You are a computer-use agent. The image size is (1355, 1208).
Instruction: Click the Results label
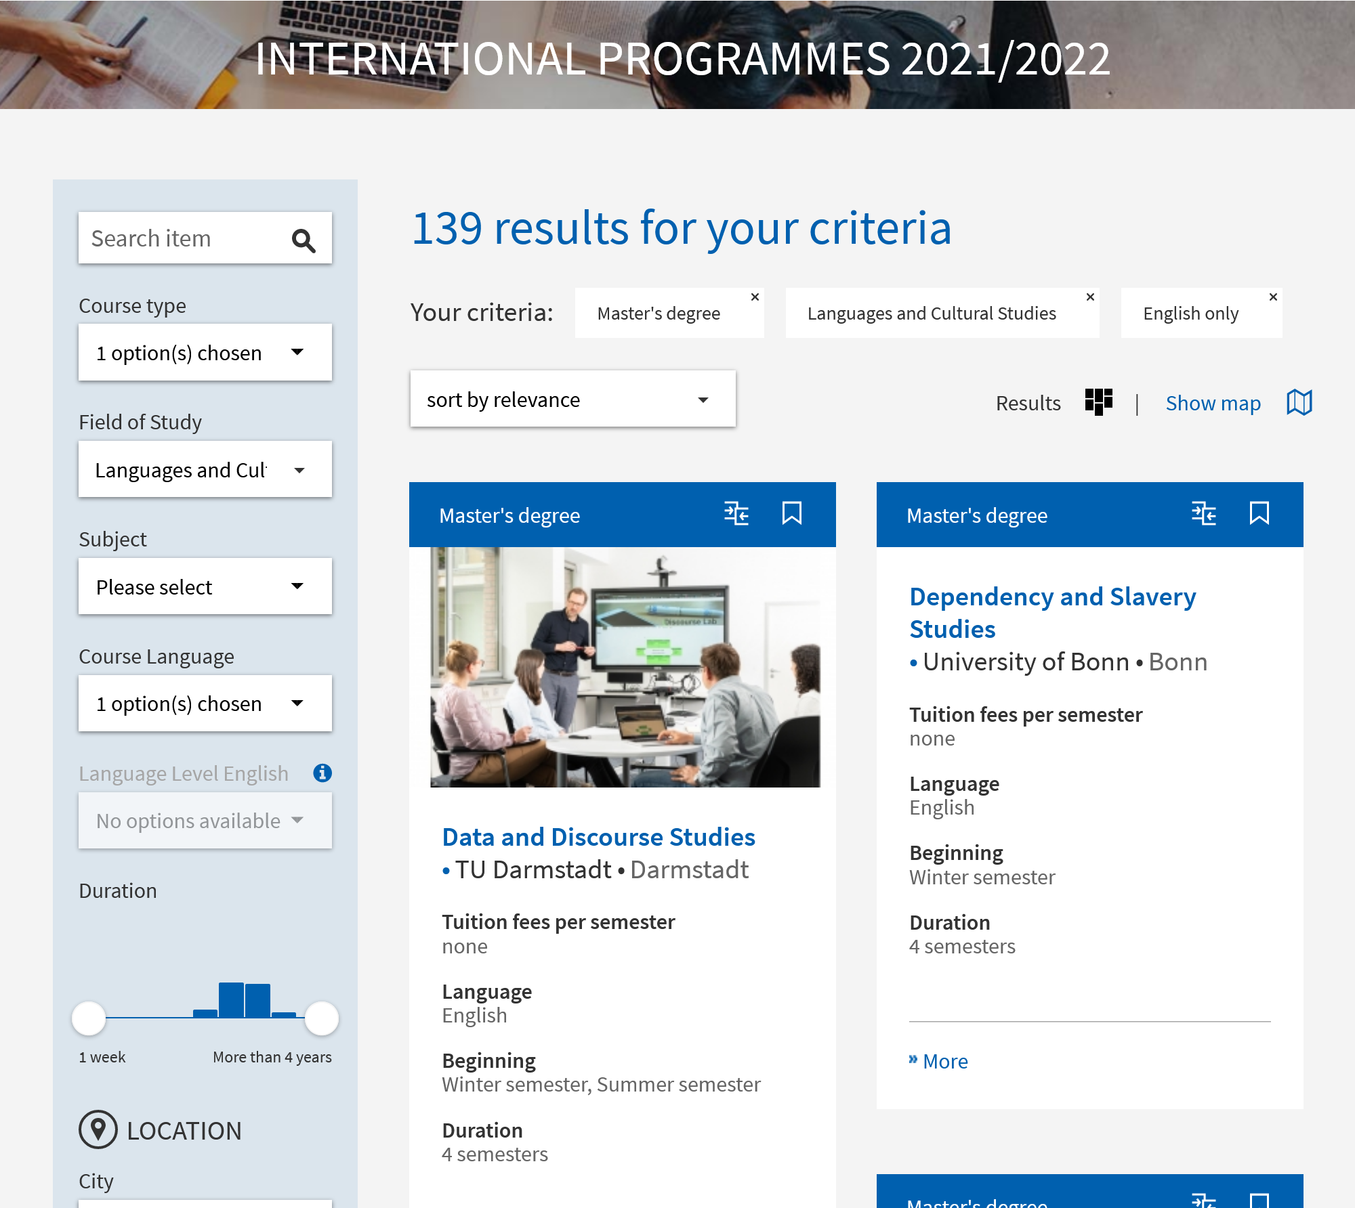click(x=1028, y=403)
